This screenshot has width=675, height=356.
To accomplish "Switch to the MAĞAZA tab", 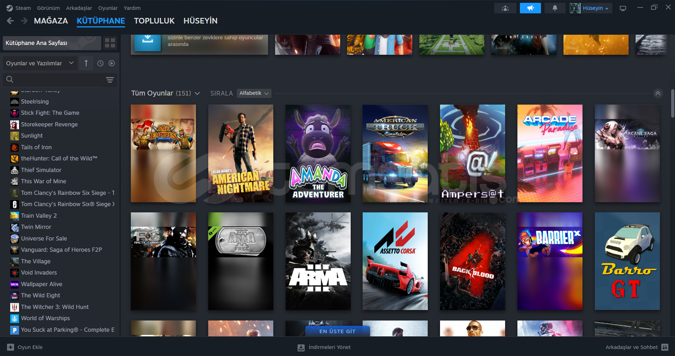I will (x=51, y=21).
